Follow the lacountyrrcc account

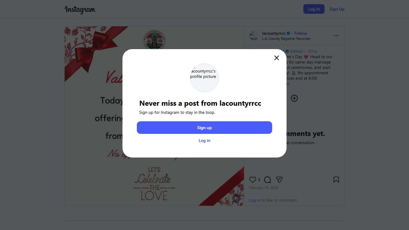(300, 33)
